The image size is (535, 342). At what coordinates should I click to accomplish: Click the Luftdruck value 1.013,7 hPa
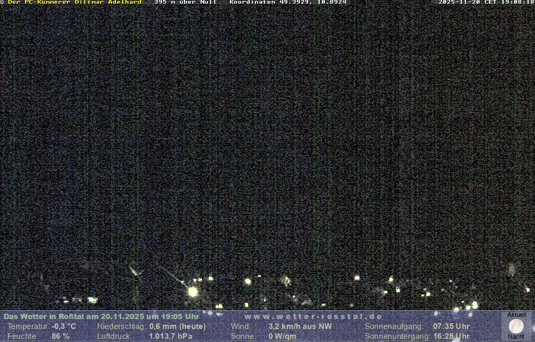point(171,336)
